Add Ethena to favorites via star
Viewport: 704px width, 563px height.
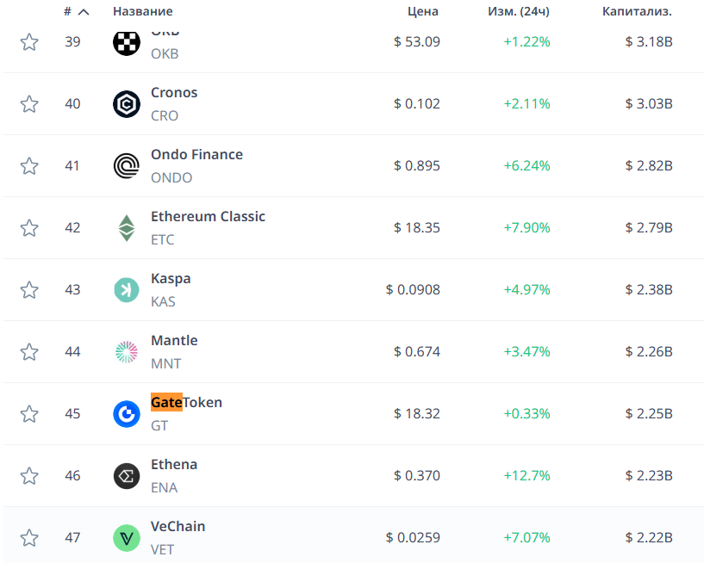click(x=29, y=476)
